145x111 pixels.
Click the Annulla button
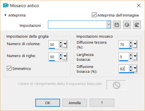click(x=75, y=103)
